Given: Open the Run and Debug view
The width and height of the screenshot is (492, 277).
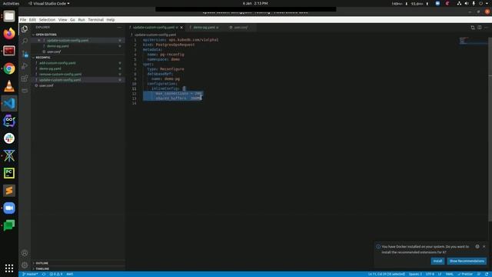Looking at the screenshot, I should click(x=25, y=66).
